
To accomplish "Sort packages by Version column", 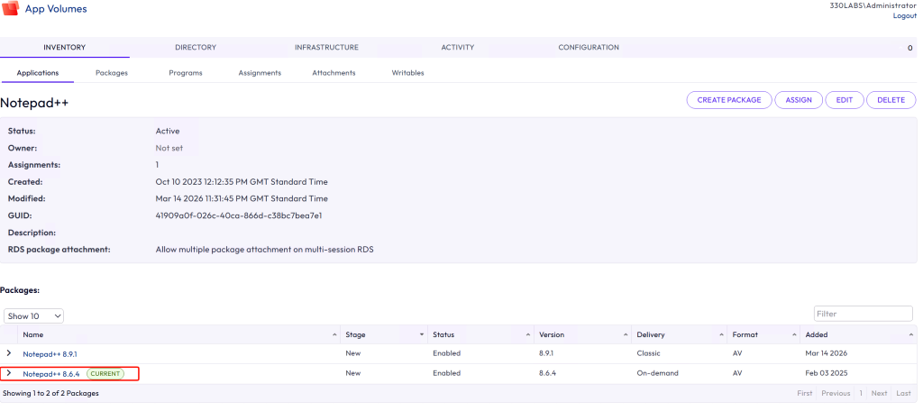I will [x=583, y=334].
